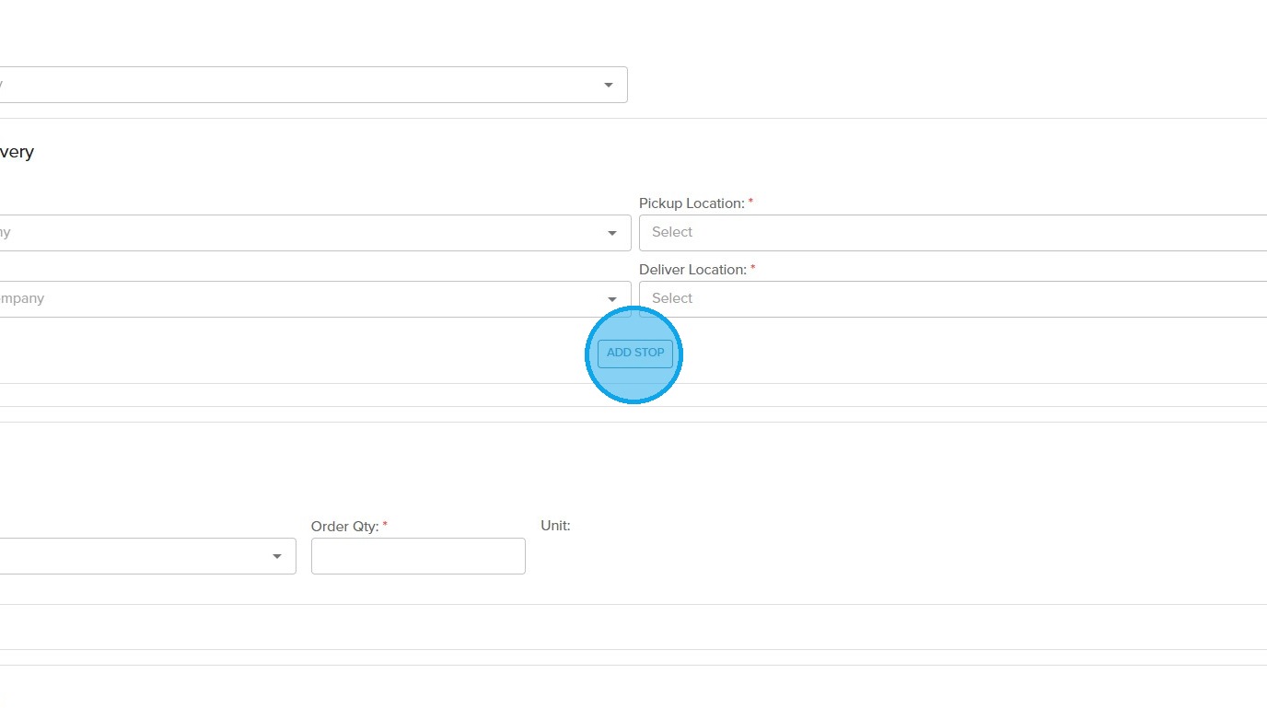Click the "Deliver Location:" label text
Viewport: 1267px width, 708px height.
click(x=692, y=270)
